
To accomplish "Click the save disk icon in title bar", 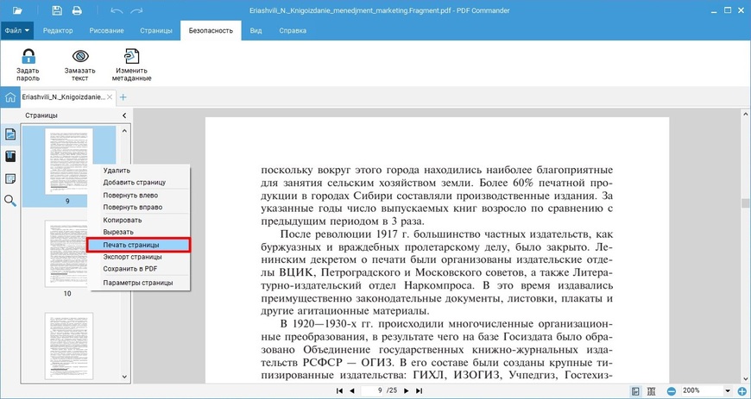I will coord(57,10).
